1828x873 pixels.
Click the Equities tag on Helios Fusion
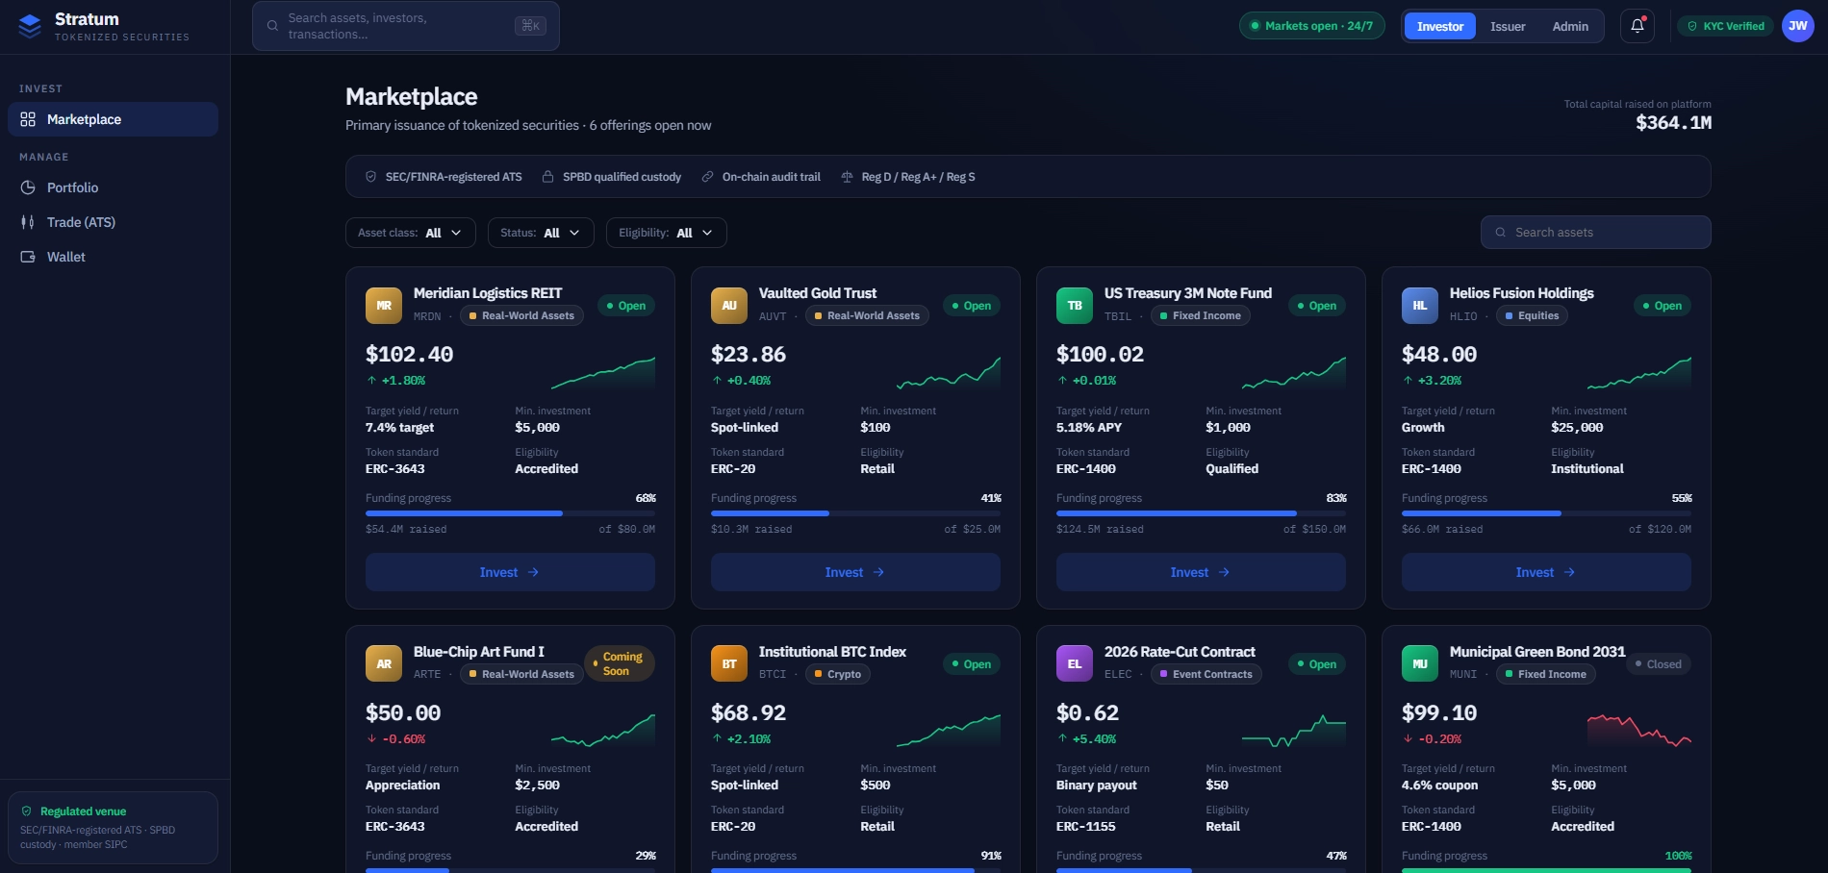1532,315
